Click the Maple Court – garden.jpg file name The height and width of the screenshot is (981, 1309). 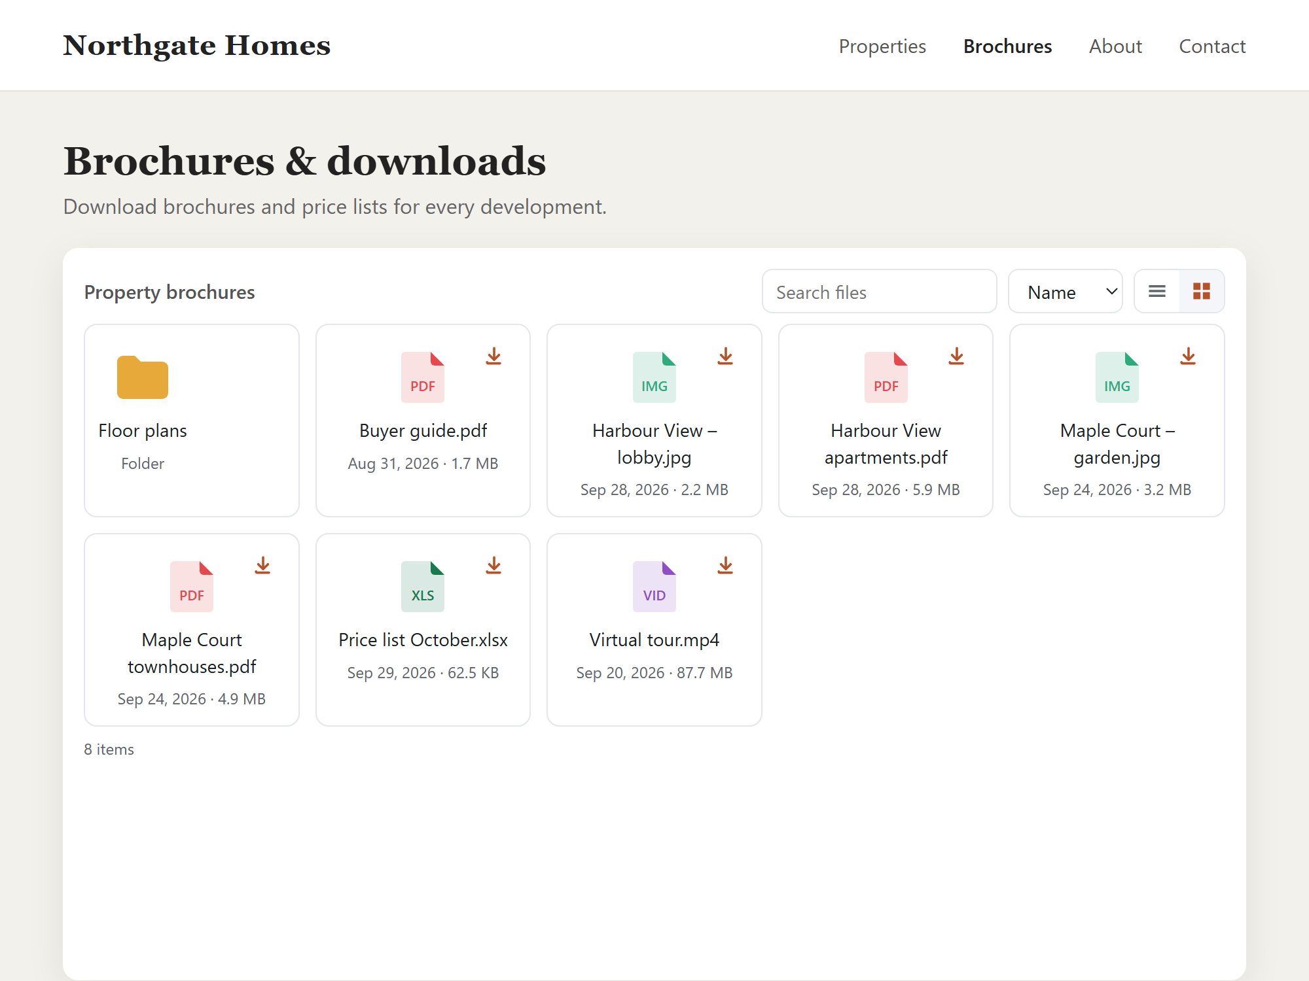click(x=1117, y=444)
